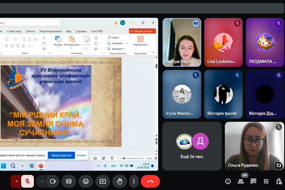This screenshot has height=190, width=285.
Task: Toggle closed captions button
Action: 69,181
